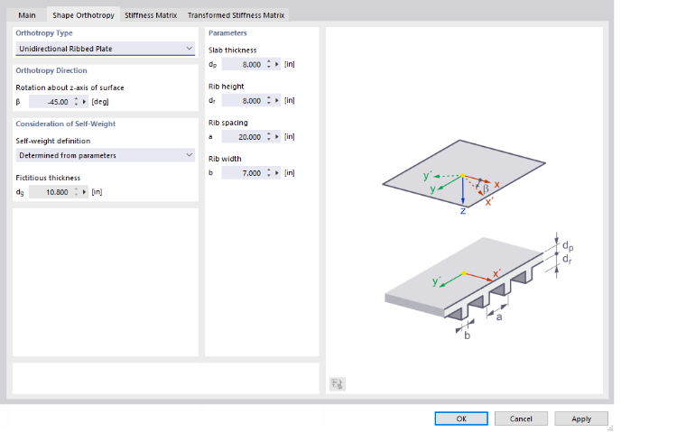This screenshot has width=686, height=432.
Task: Click the rib spacing a field
Action: (x=242, y=137)
